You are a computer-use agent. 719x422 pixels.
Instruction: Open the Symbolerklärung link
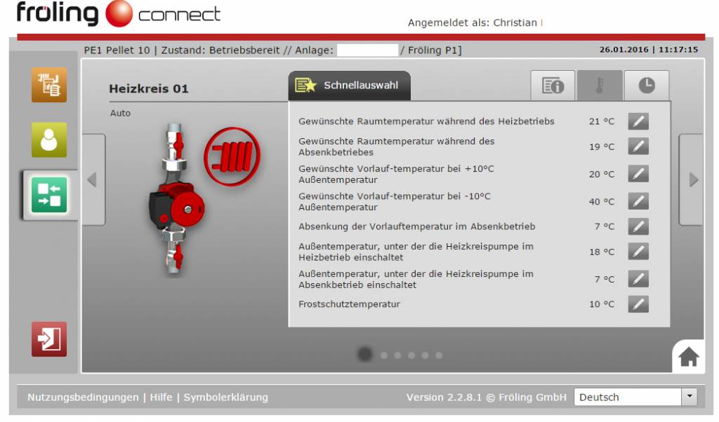[x=225, y=397]
